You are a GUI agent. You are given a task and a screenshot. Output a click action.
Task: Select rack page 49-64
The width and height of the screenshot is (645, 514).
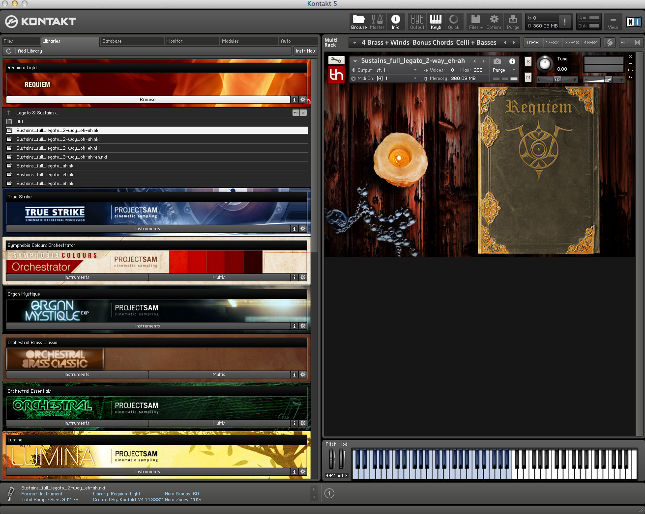590,43
